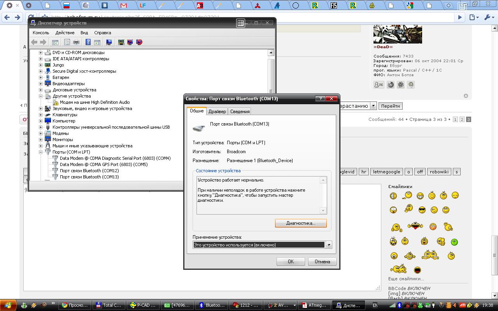Click the Properties toolbar icon
The height and width of the screenshot is (311, 498).
point(67,42)
